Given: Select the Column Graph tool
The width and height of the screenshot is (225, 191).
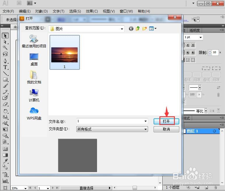Looking at the screenshot, I should (5, 181).
